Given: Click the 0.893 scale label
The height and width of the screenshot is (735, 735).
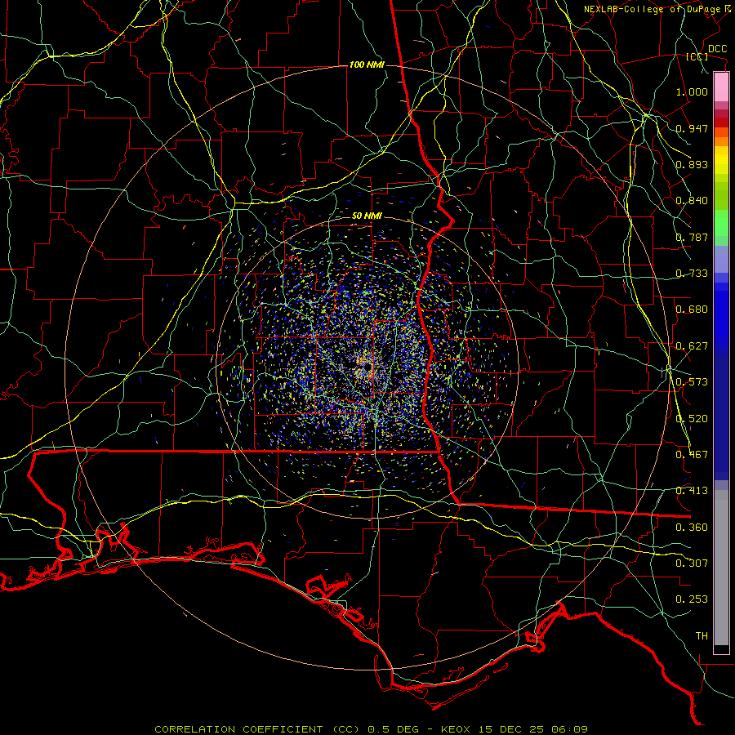Looking at the screenshot, I should [692, 164].
